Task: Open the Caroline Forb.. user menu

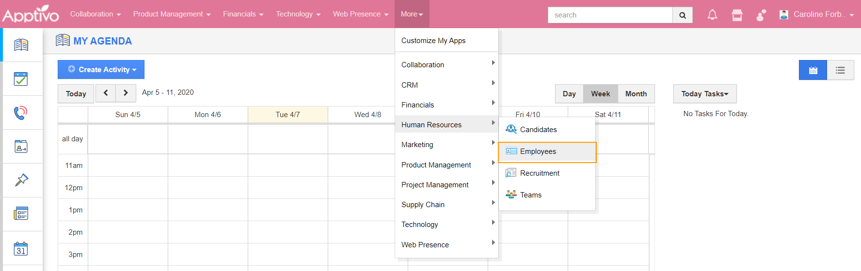Action: coord(817,15)
